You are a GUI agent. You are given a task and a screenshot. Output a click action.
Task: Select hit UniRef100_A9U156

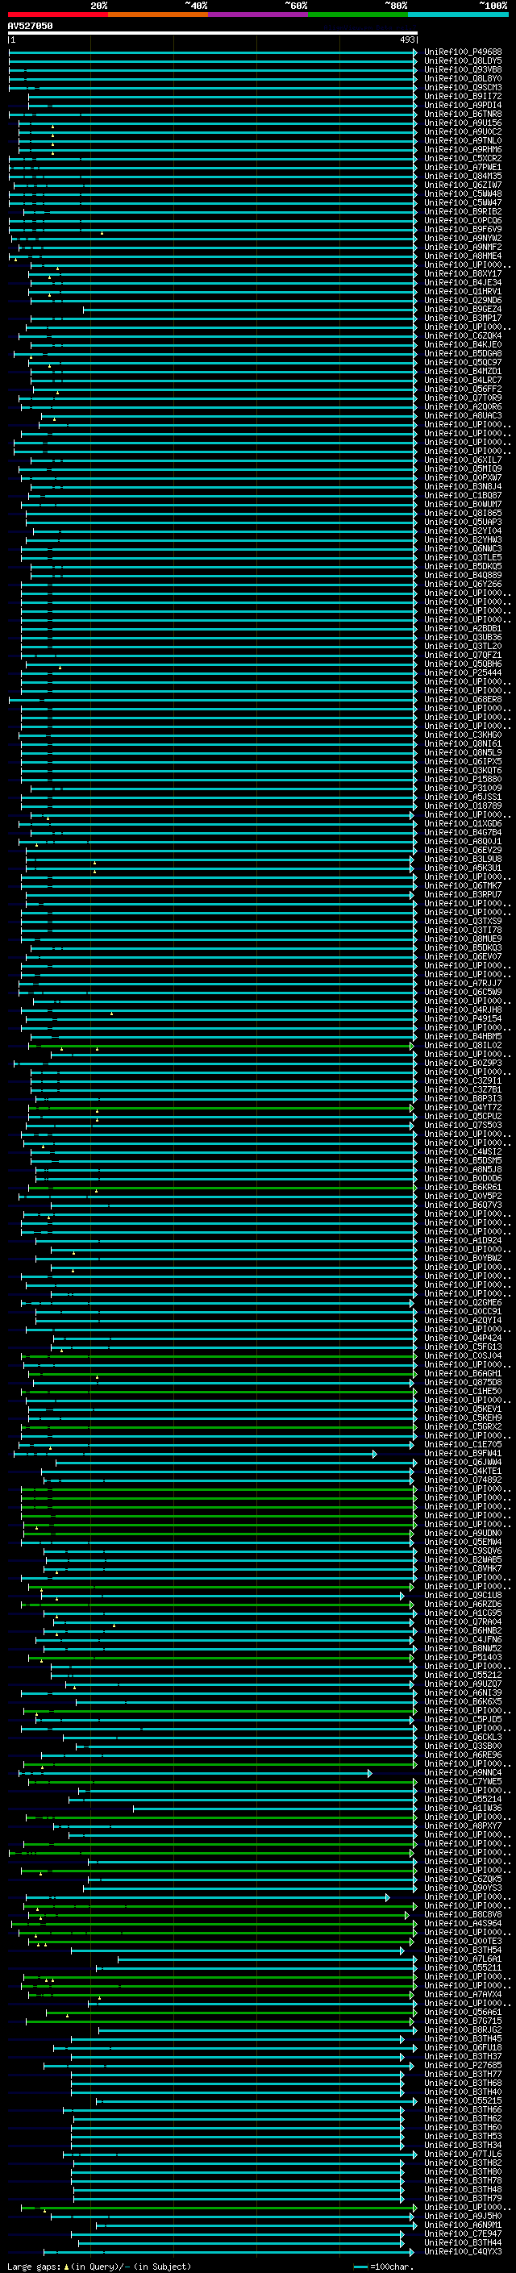[x=463, y=123]
